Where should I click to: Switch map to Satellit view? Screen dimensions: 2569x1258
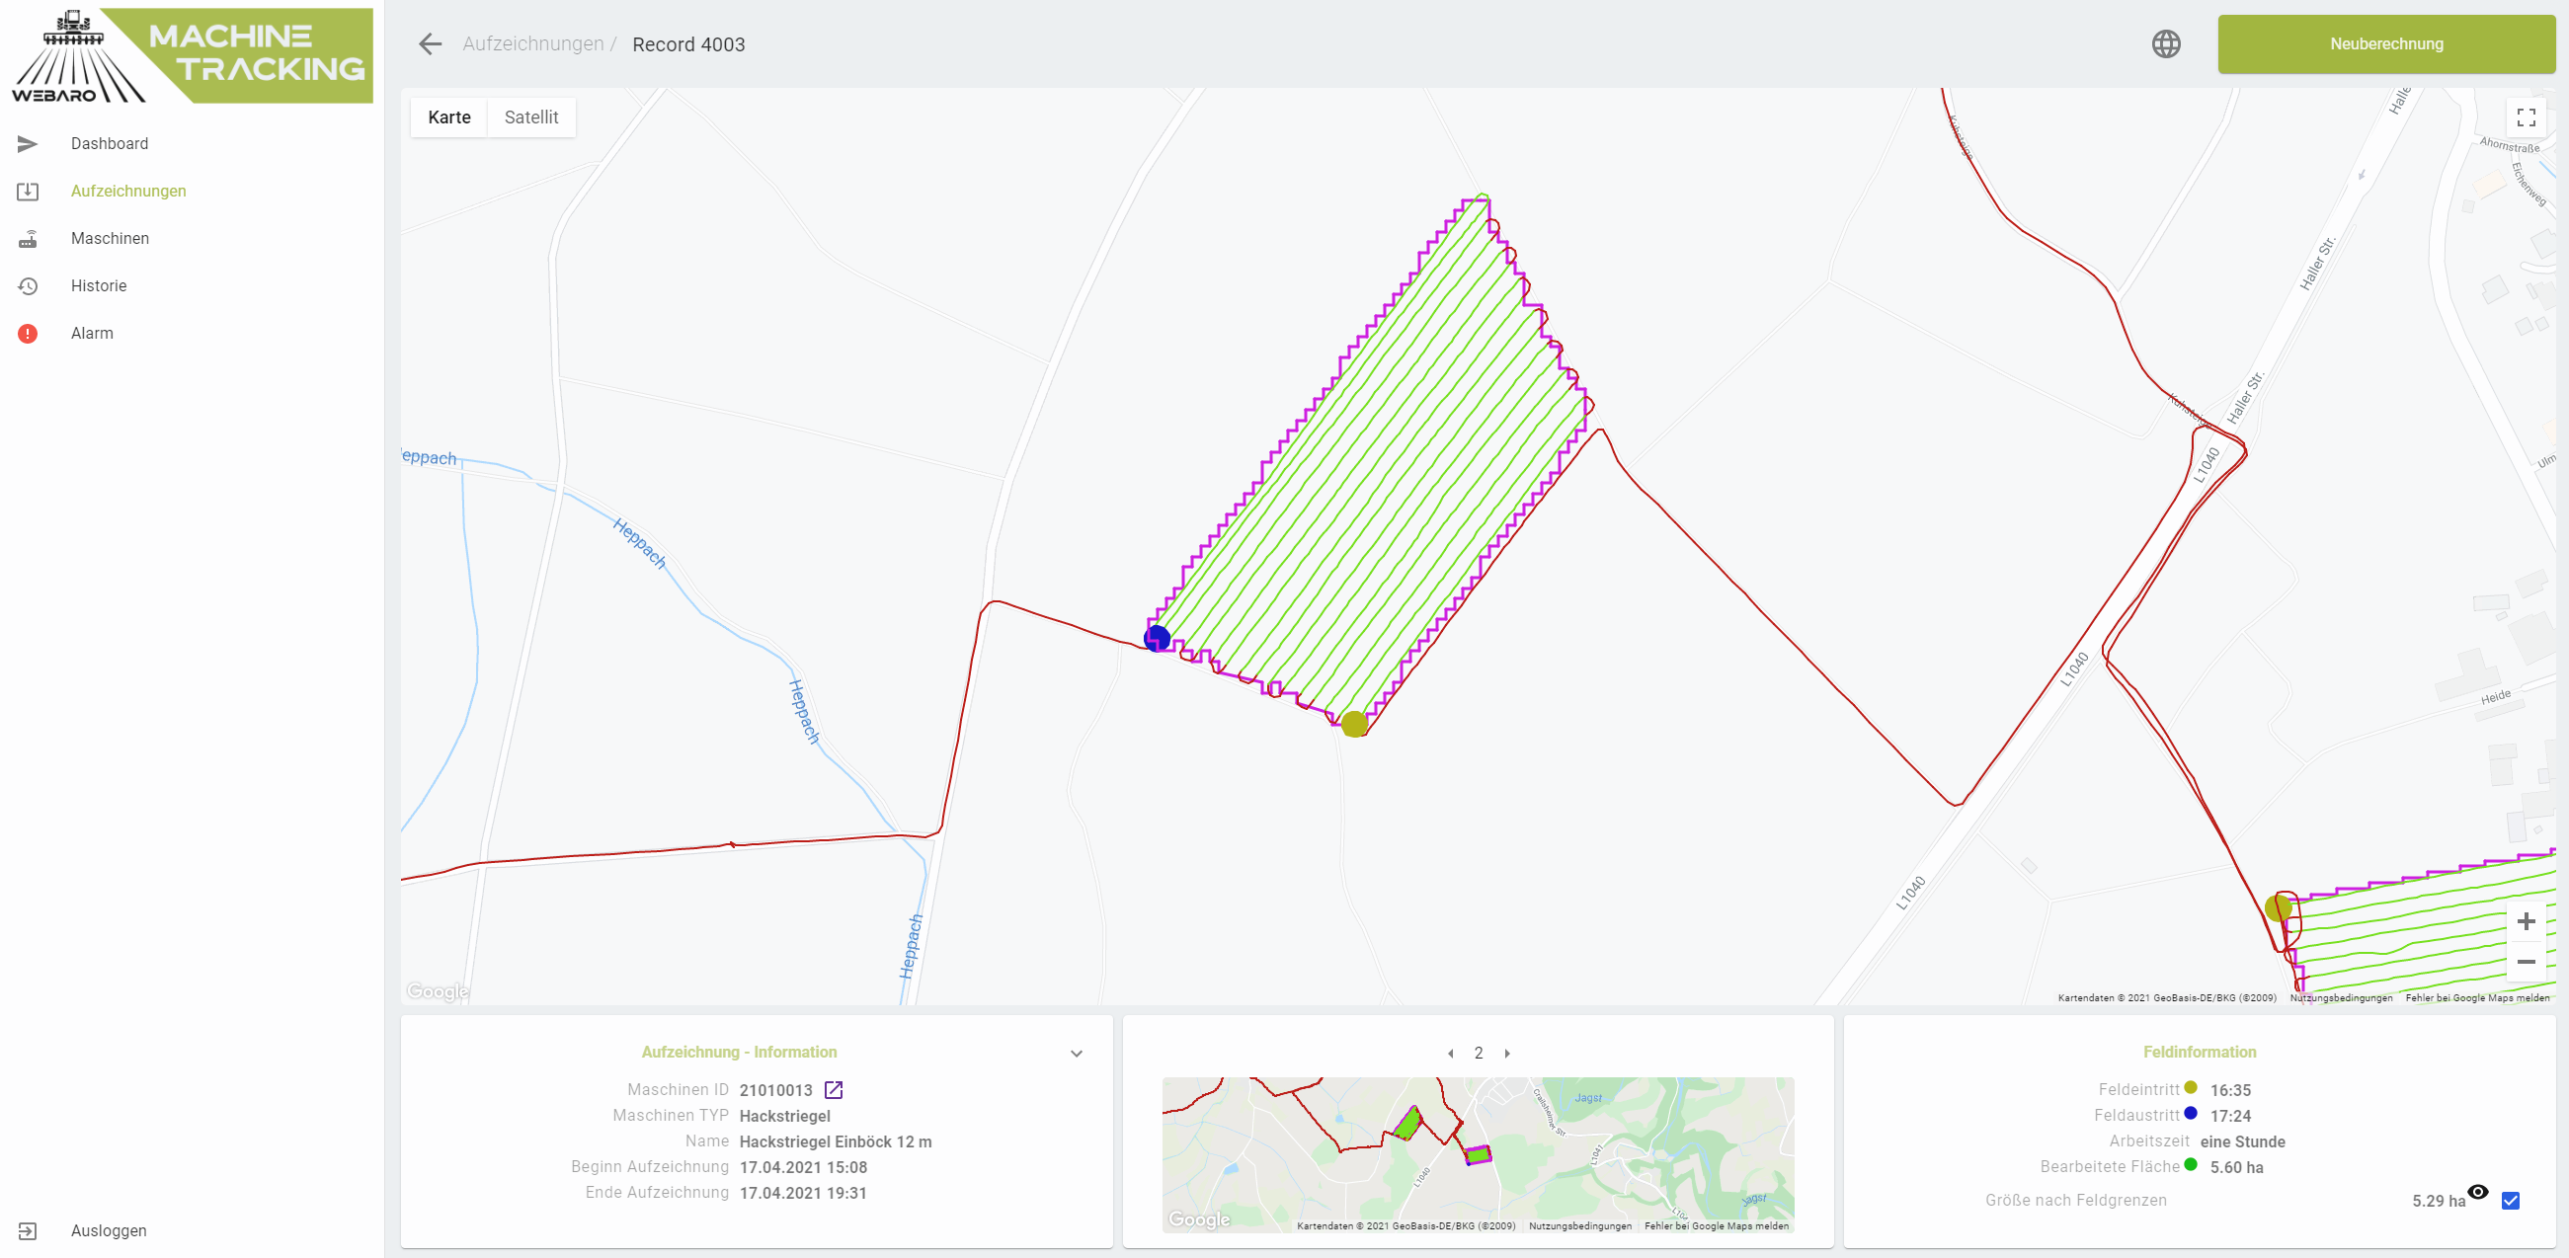point(530,117)
